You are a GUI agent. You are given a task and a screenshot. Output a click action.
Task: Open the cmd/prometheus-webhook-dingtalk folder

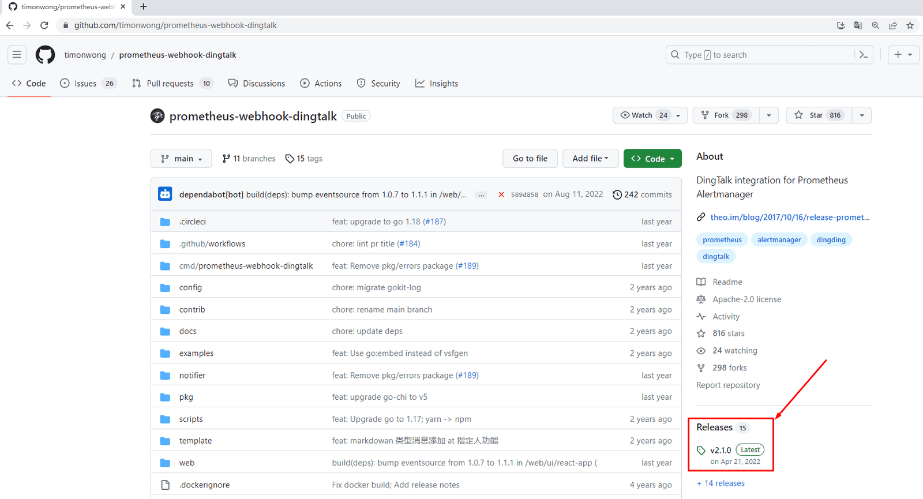[x=246, y=266]
